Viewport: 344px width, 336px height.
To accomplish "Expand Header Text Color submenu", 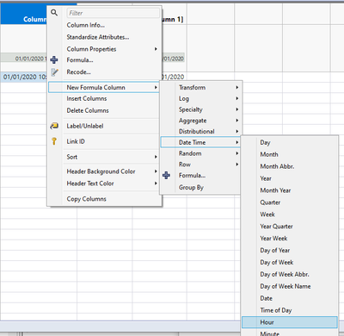I will pyautogui.click(x=103, y=184).
